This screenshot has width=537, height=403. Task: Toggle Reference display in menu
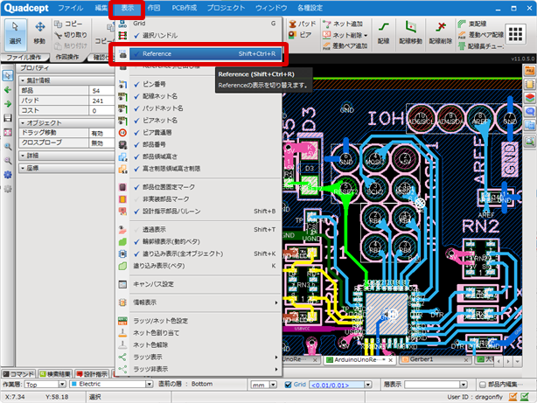tap(157, 53)
